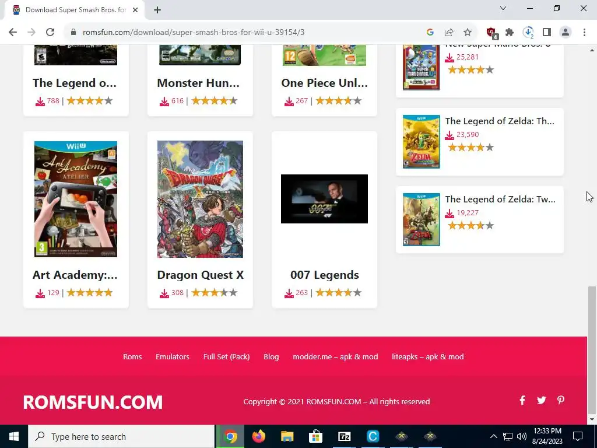Click the page vertical scrollbar thumb
The height and width of the screenshot is (448, 597).
(592, 349)
